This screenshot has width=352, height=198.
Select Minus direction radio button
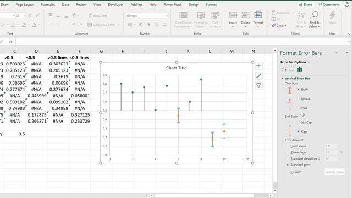pos(298,98)
